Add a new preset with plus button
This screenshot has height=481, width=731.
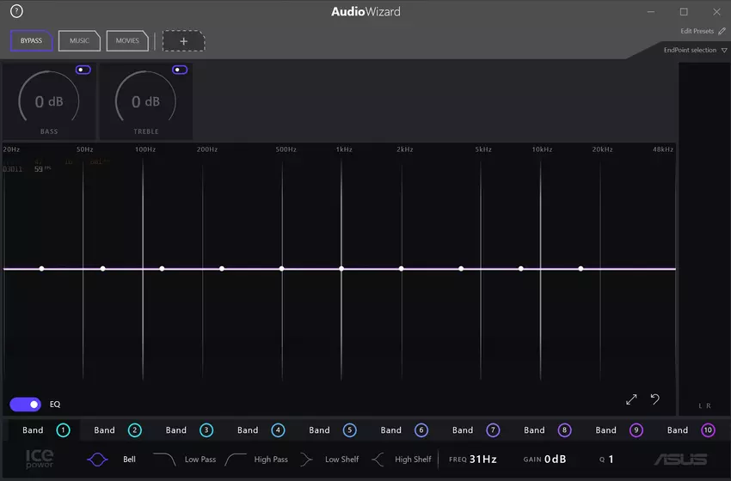click(183, 40)
